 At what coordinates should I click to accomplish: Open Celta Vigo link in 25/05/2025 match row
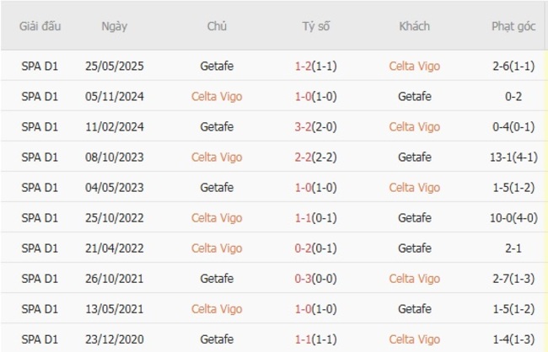tap(414, 66)
